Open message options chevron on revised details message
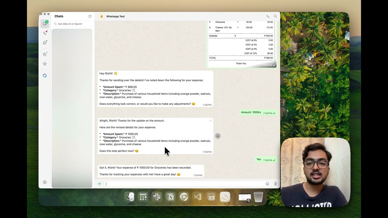The height and width of the screenshot is (218, 388). pos(210,121)
